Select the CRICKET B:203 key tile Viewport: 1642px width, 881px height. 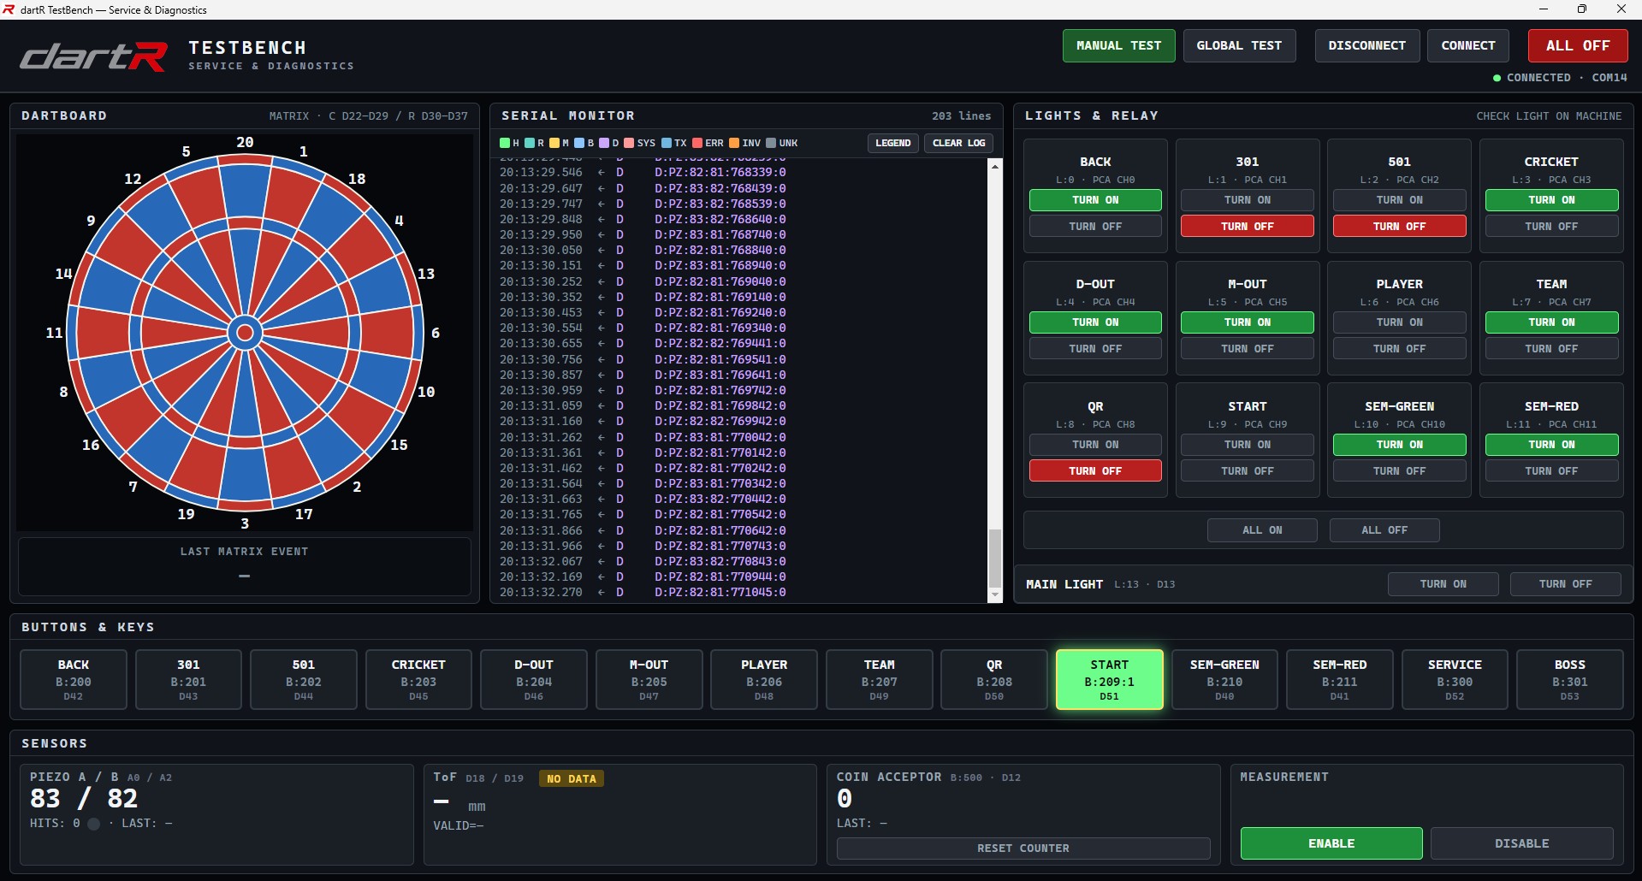pos(418,680)
